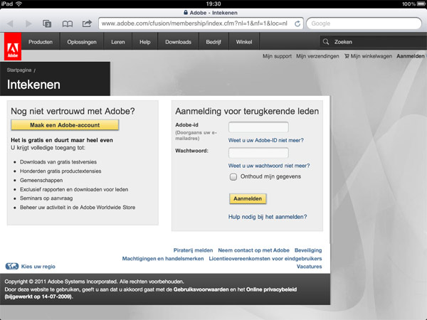
Task: Click the magnifying glass search icon
Action: coord(326,42)
